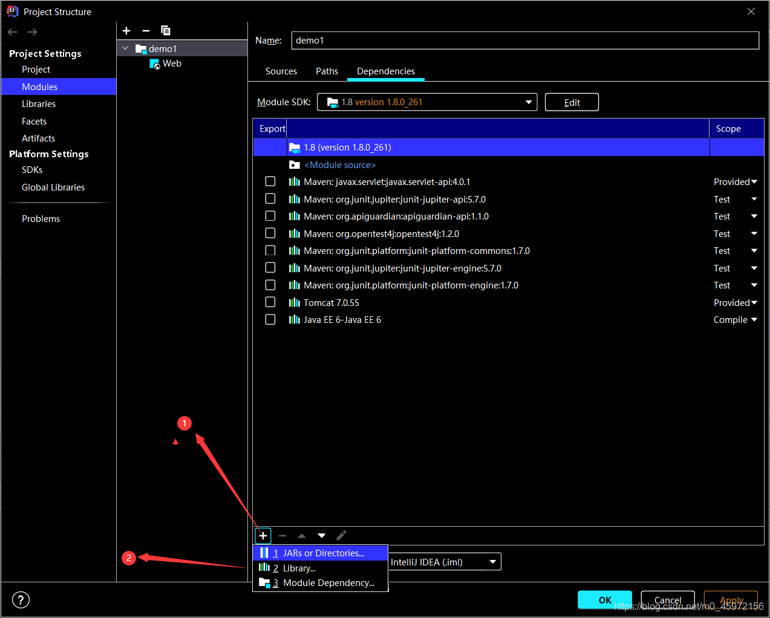Open the help question mark button
This screenshot has height=618, width=770.
(21, 600)
